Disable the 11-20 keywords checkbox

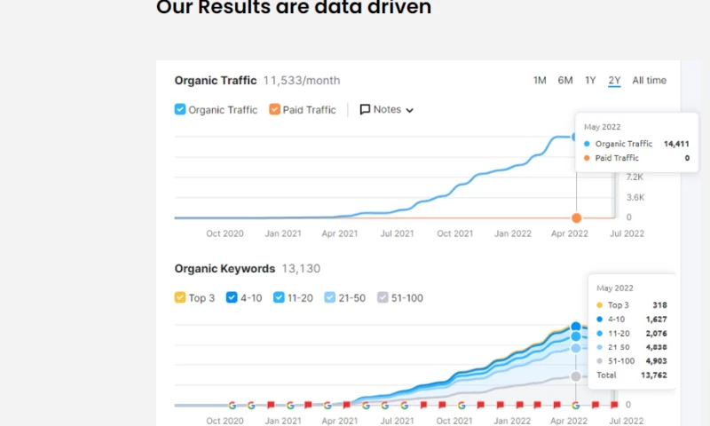[x=279, y=298]
